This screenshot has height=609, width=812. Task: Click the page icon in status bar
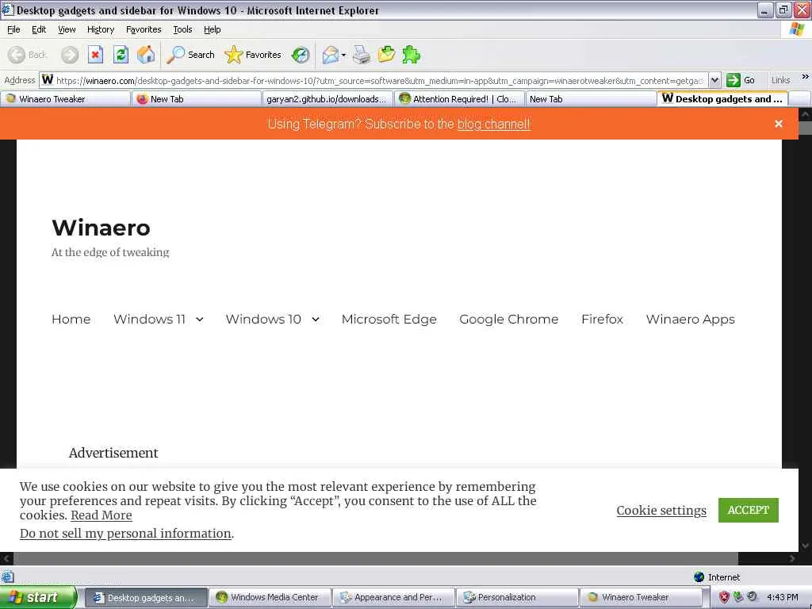7,577
